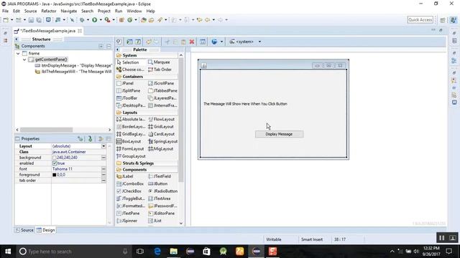Select the JCheckBox palette item
The height and width of the screenshot is (258, 460).
click(x=129, y=191)
